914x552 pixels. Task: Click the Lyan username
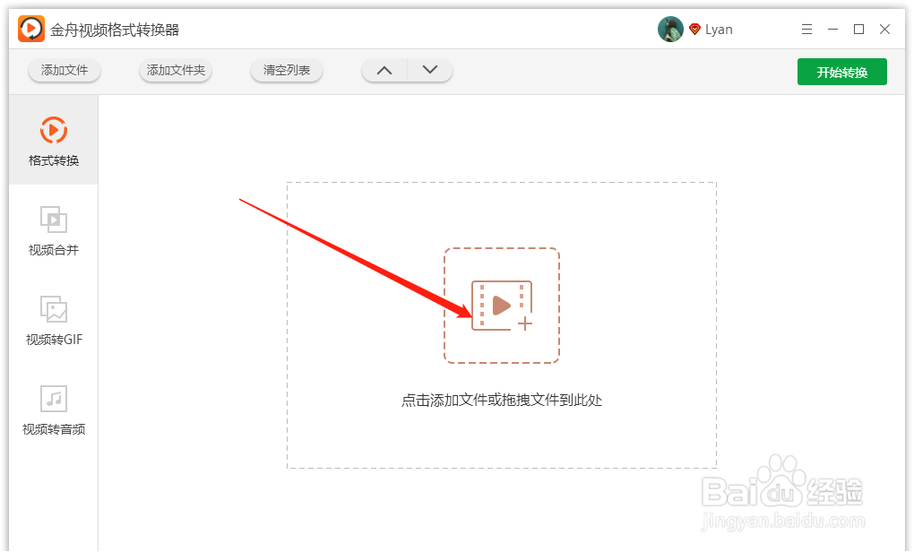719,30
